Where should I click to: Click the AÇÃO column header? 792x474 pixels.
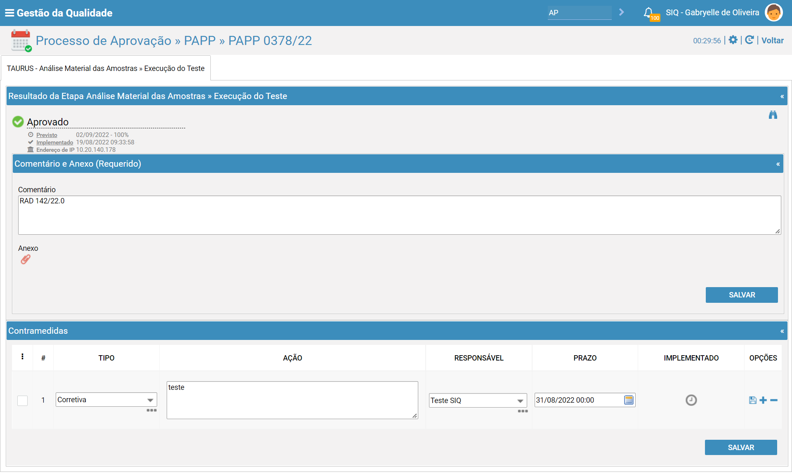coord(292,358)
